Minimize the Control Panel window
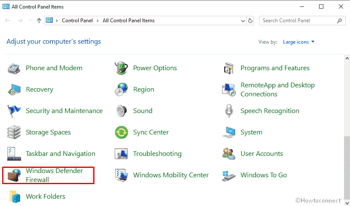The width and height of the screenshot is (350, 206). (302, 6)
